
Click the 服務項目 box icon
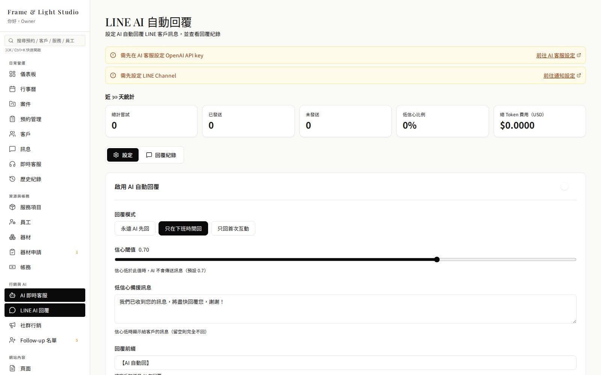pyautogui.click(x=12, y=207)
